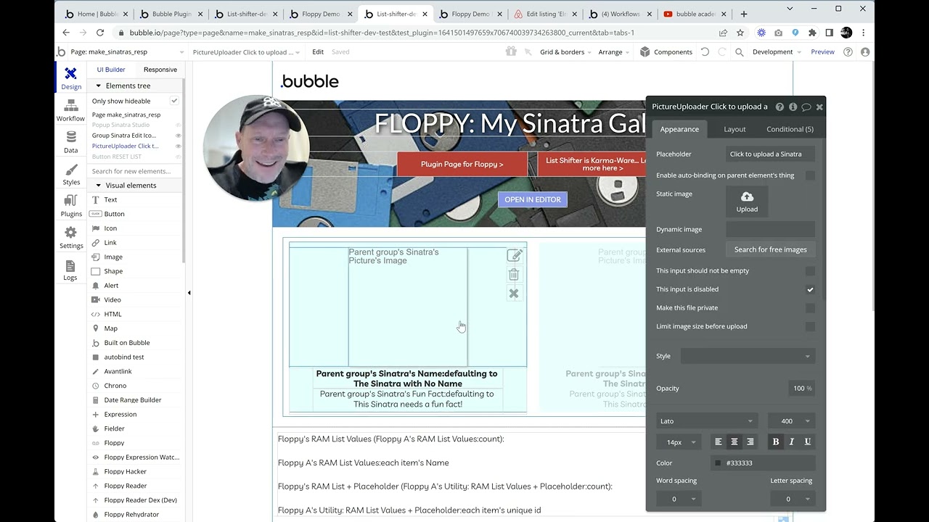The width and height of the screenshot is (929, 522).
Task: Click the search magnifier icon in toolbar
Action: coord(739,52)
